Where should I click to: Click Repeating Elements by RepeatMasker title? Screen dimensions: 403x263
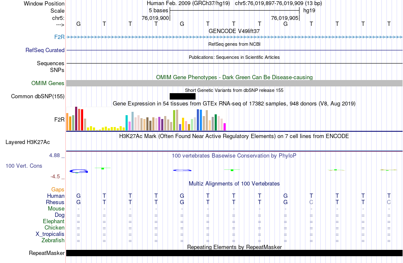click(234, 247)
